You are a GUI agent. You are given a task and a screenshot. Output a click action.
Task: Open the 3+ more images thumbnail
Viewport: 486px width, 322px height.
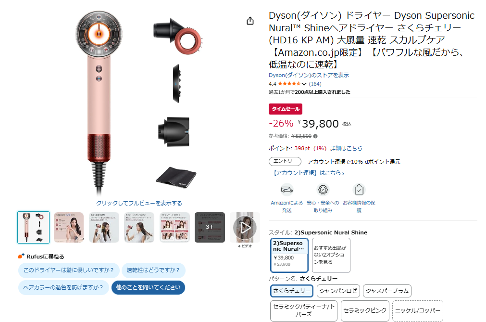210,227
